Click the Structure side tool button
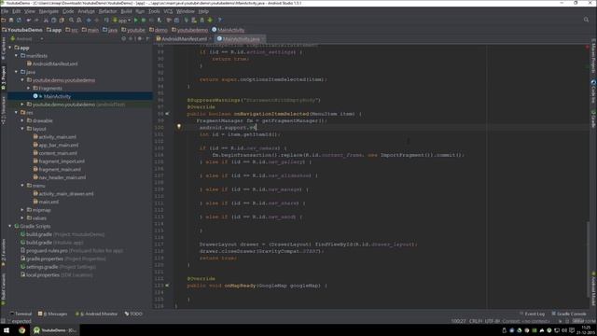Image resolution: width=597 pixels, height=336 pixels. [4, 110]
